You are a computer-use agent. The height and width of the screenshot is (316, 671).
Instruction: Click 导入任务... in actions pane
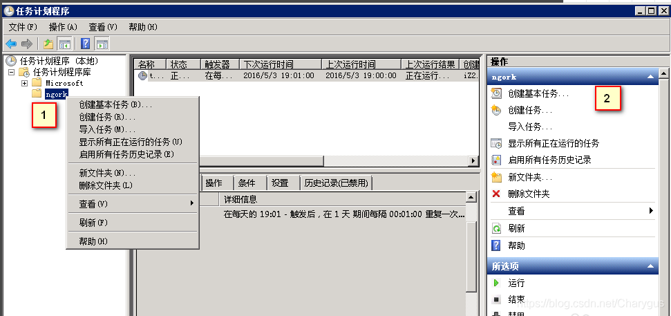pyautogui.click(x=530, y=127)
